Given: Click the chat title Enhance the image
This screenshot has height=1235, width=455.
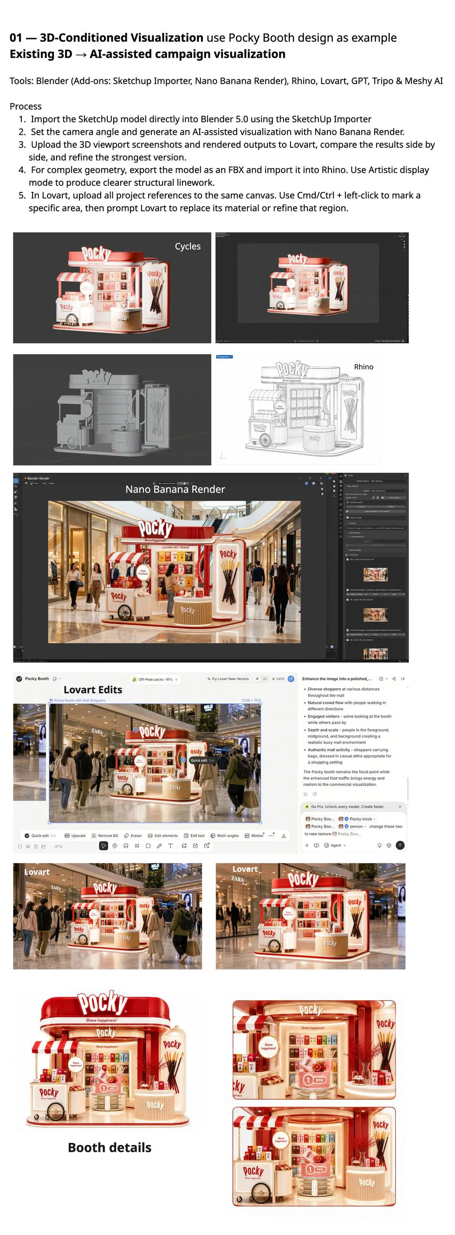Looking at the screenshot, I should pyautogui.click(x=337, y=679).
